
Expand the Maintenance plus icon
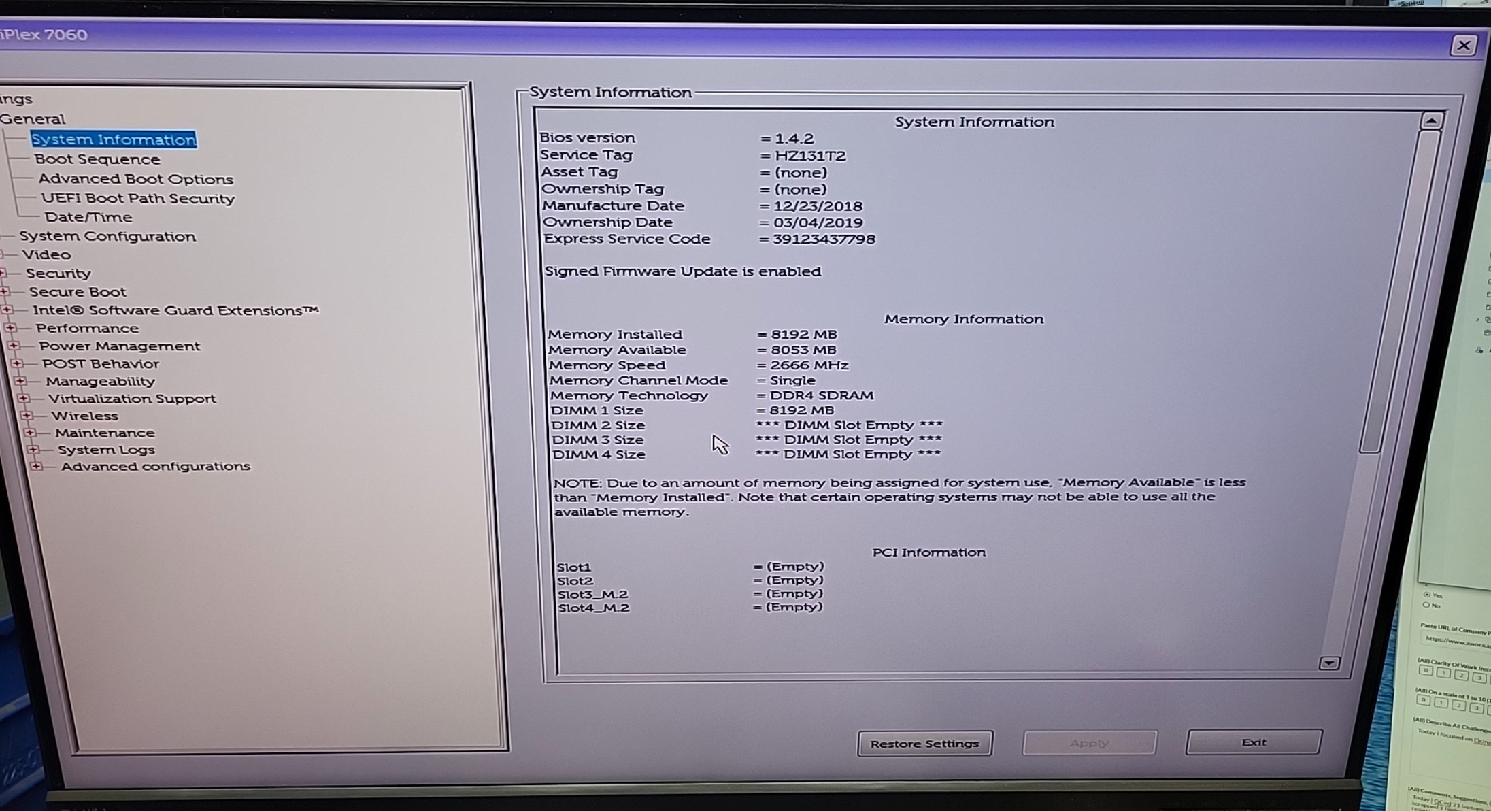(30, 432)
